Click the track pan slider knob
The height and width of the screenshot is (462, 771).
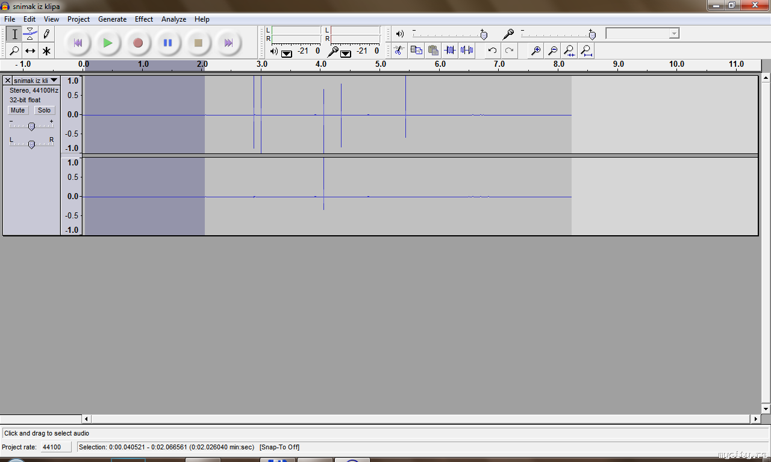pyautogui.click(x=31, y=144)
